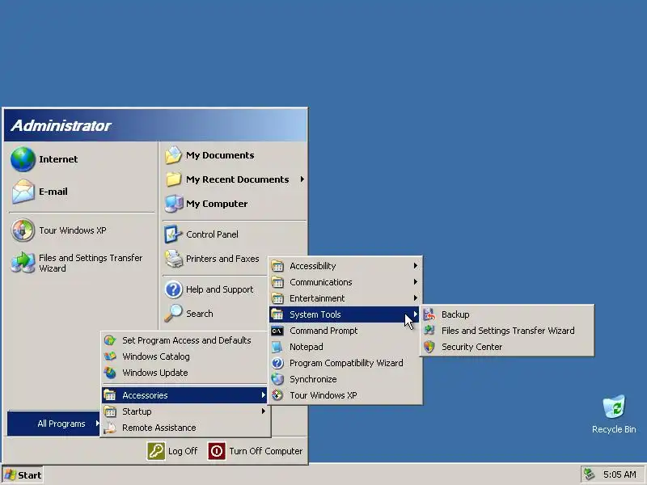Open the Internet globe icon

[x=23, y=159]
